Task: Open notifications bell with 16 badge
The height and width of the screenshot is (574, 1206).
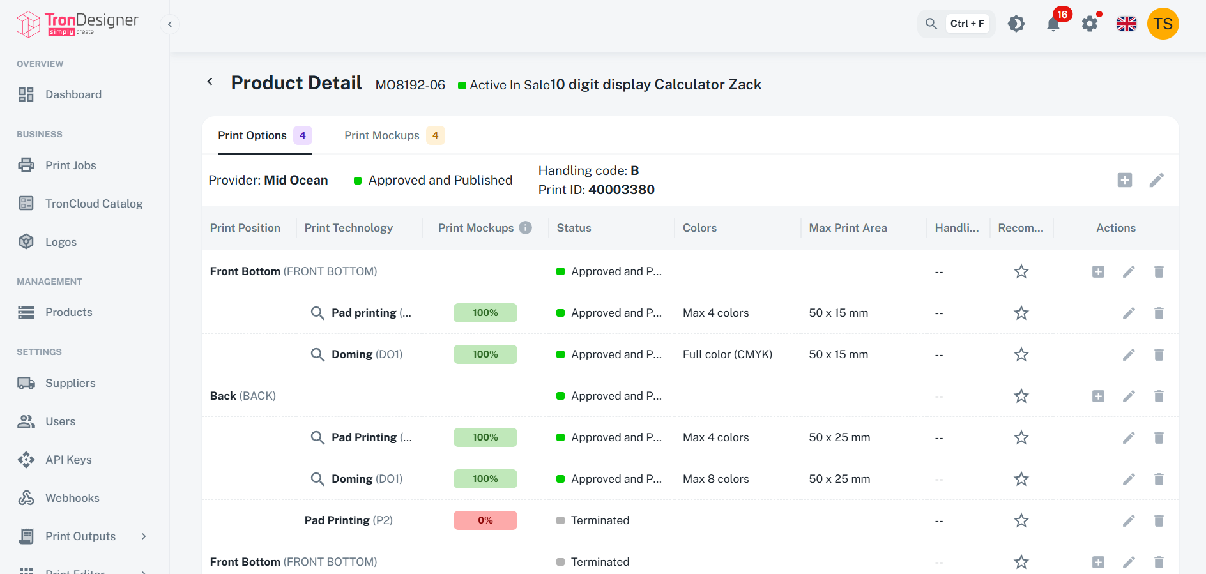Action: click(1053, 24)
